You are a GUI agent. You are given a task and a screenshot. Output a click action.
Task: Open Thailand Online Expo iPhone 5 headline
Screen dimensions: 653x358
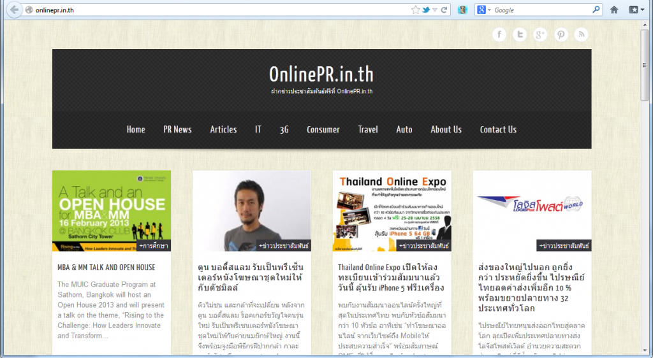tap(391, 277)
